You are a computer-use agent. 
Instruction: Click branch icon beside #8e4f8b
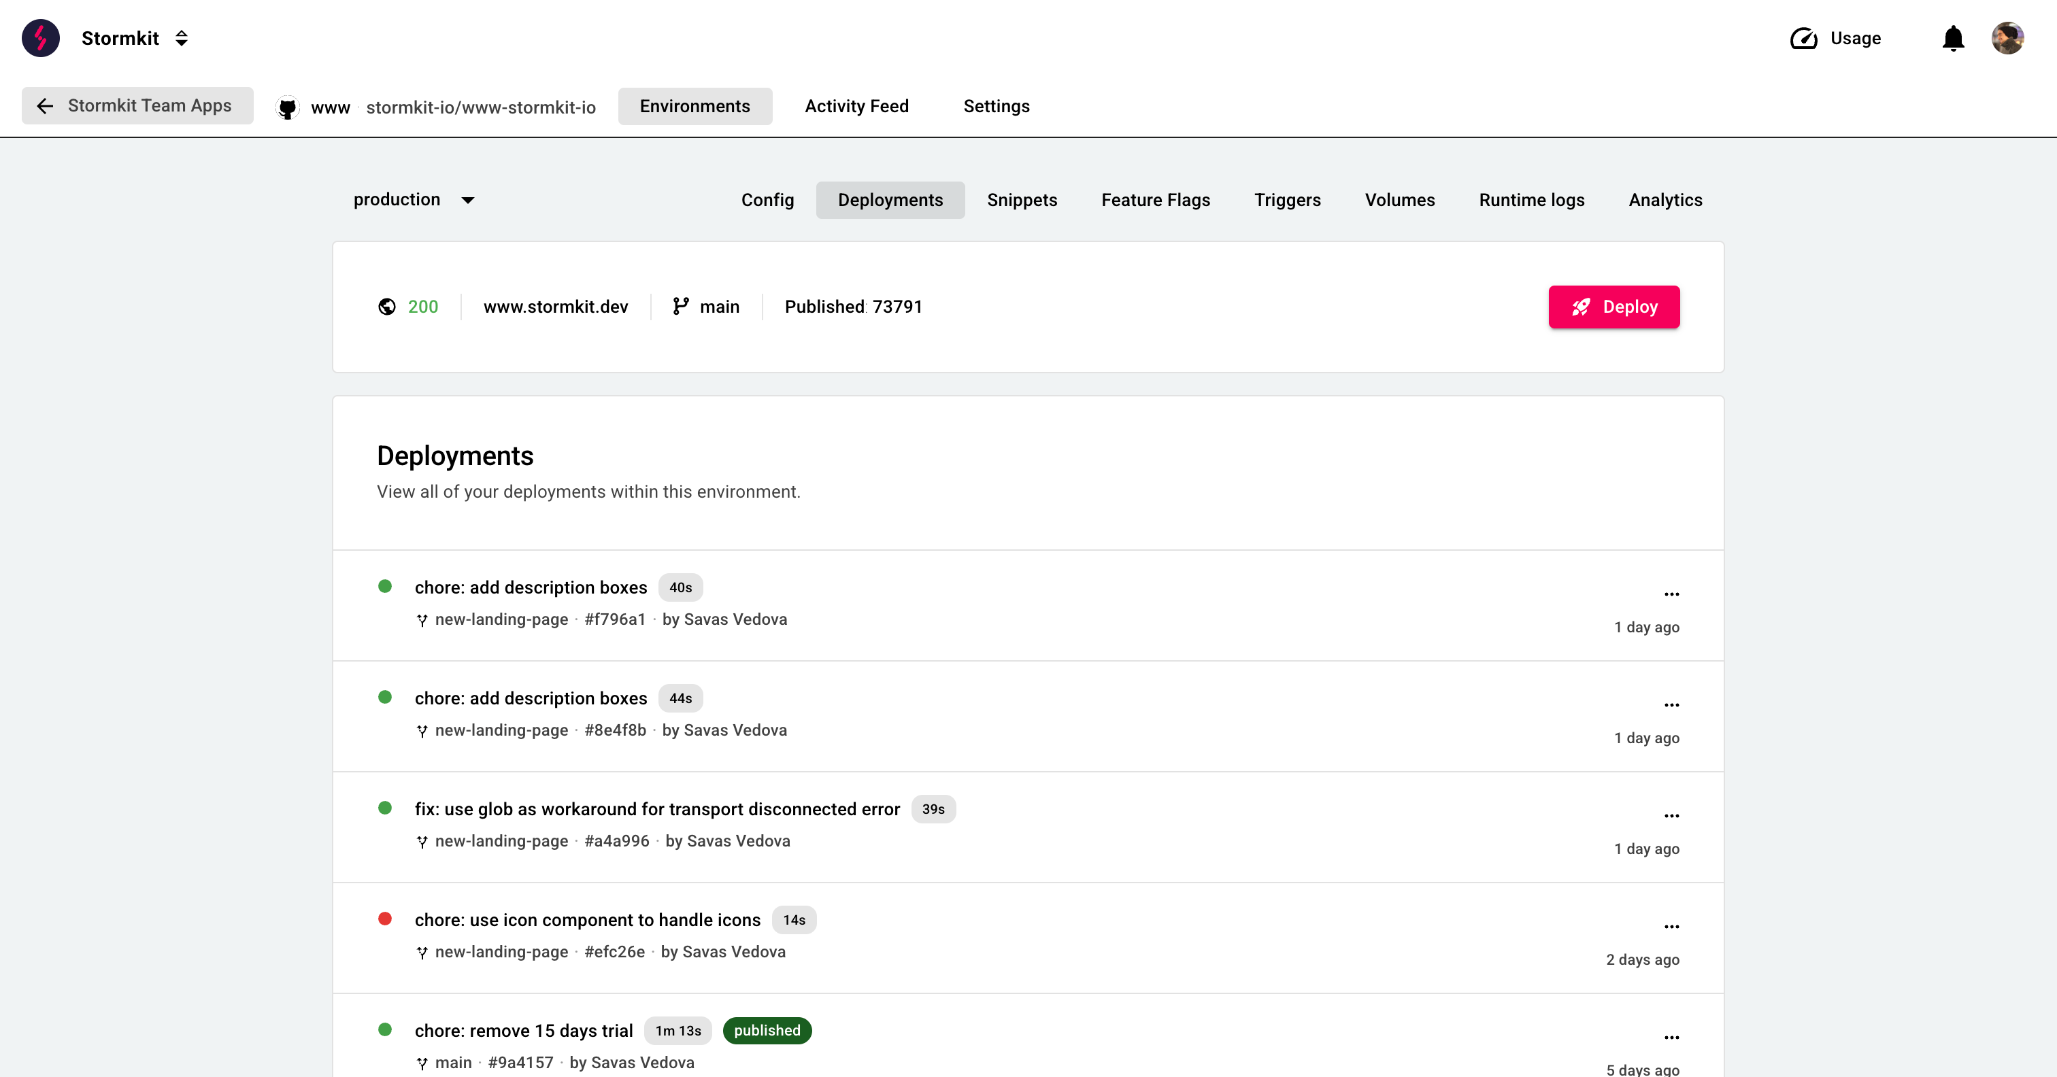click(x=422, y=732)
